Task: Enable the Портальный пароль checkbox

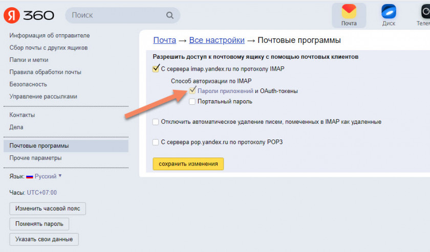Action: pos(192,101)
